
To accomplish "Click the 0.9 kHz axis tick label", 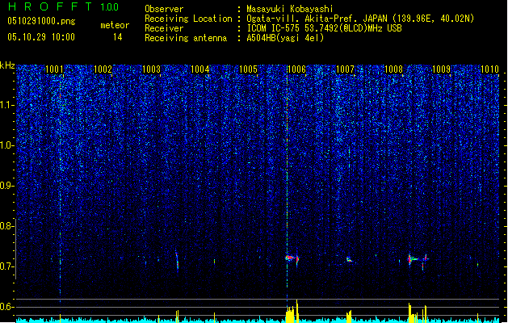I will click(x=6, y=186).
